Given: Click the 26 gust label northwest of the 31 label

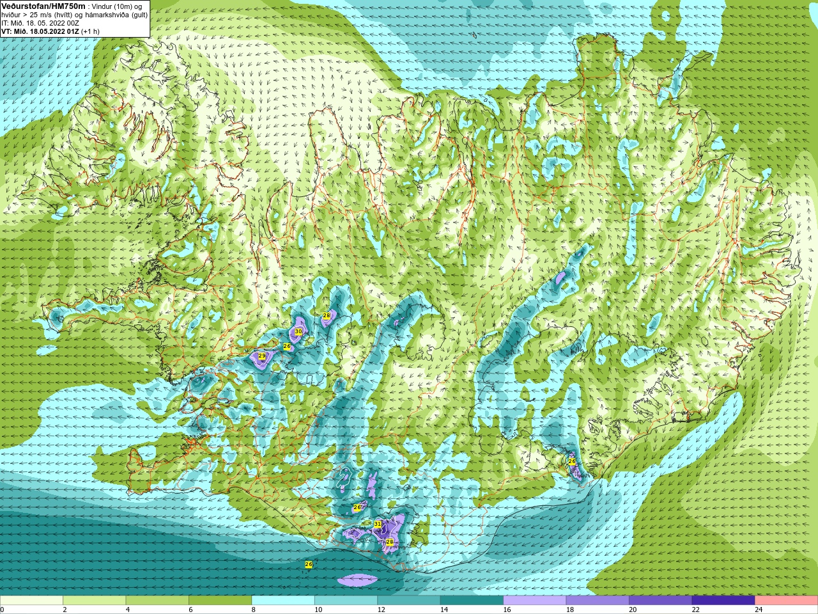Looking at the screenshot, I should click(357, 507).
